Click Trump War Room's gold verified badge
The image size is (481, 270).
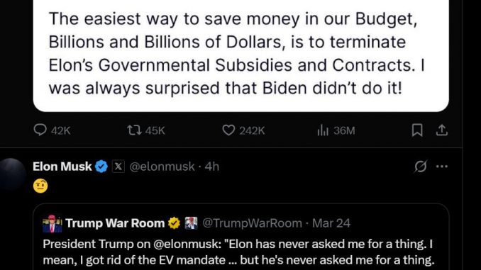coord(175,223)
